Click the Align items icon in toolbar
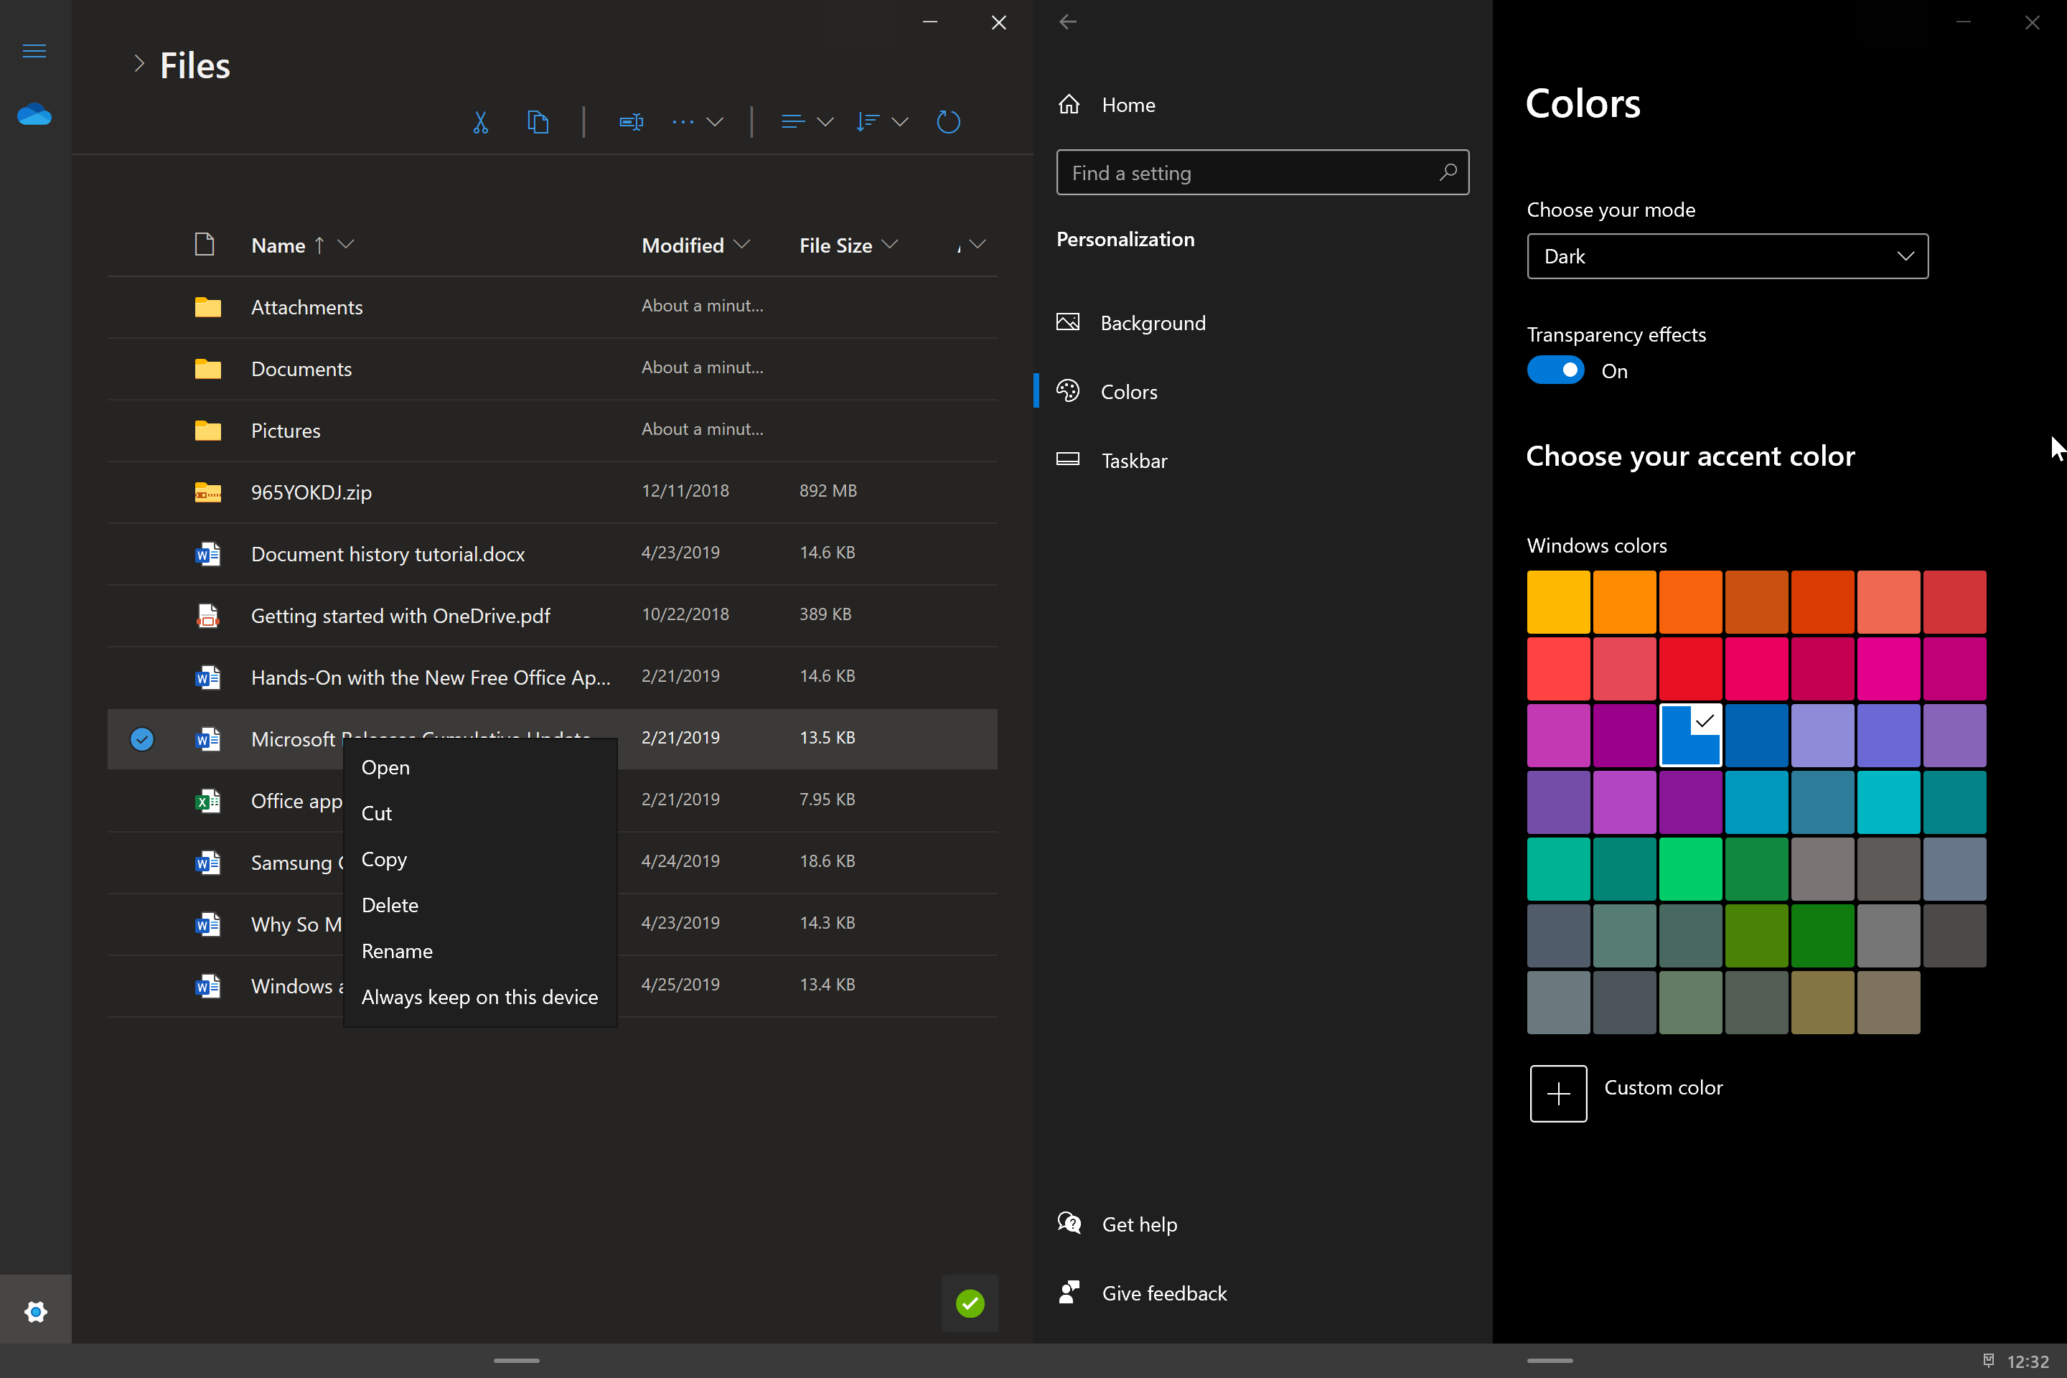2067x1378 pixels. 792,121
